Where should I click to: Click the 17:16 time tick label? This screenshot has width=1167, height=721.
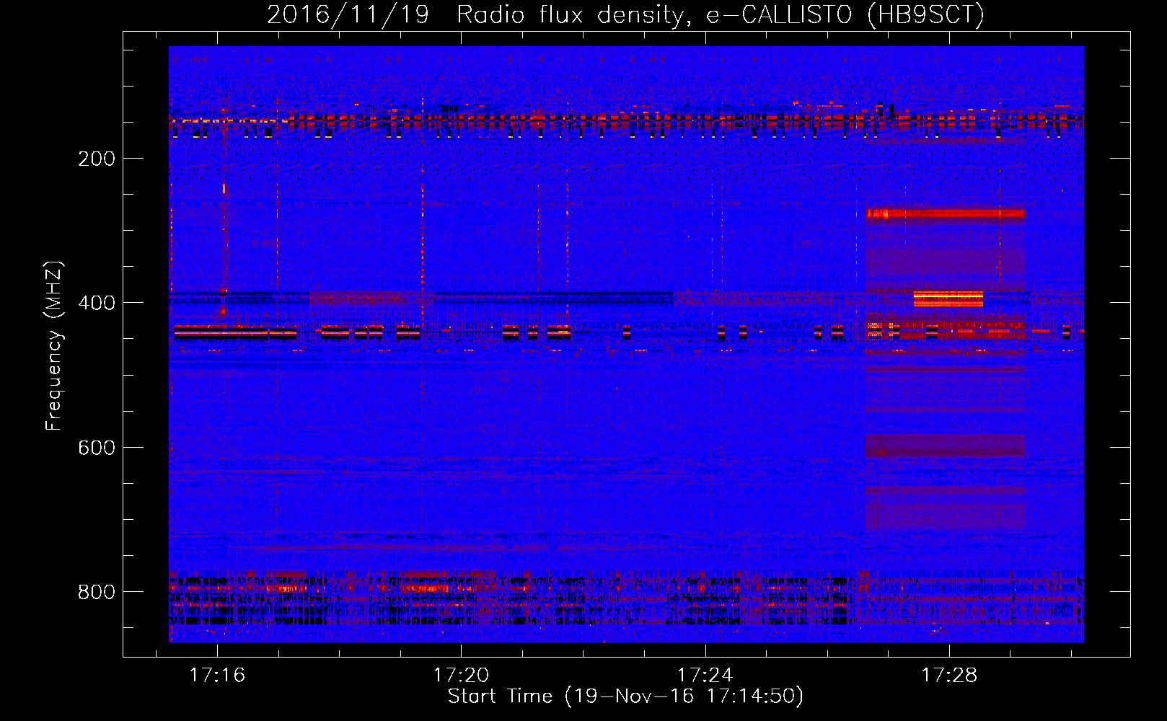pos(217,675)
